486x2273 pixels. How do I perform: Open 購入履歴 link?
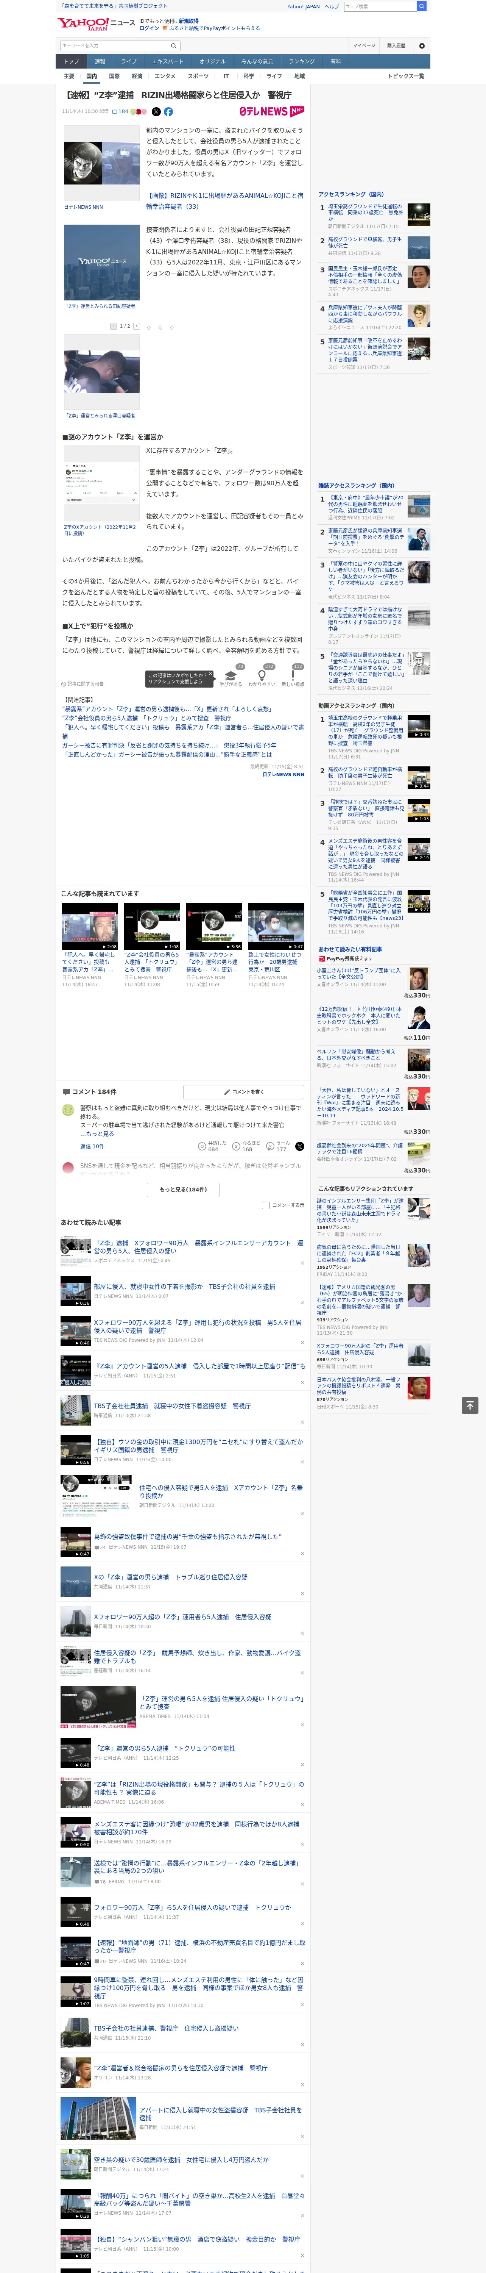[x=396, y=46]
